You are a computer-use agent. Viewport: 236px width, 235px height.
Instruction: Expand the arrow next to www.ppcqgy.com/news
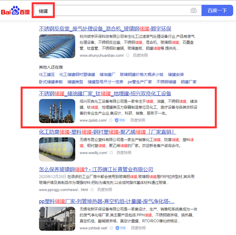coord(92,190)
